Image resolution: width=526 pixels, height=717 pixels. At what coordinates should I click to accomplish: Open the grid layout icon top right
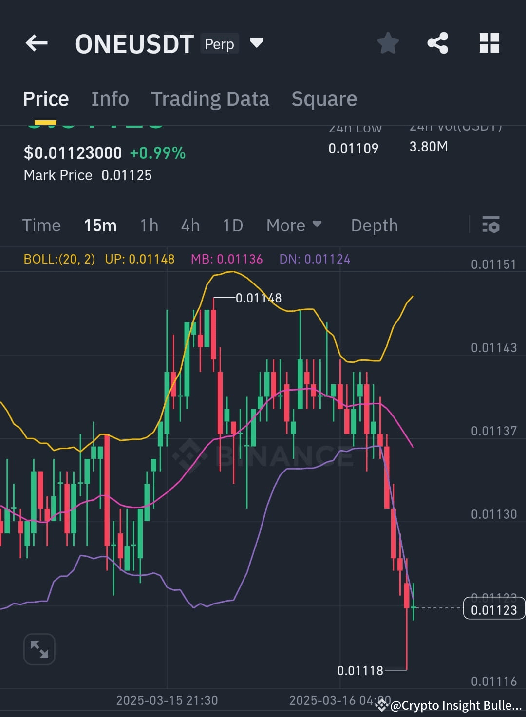click(x=489, y=43)
